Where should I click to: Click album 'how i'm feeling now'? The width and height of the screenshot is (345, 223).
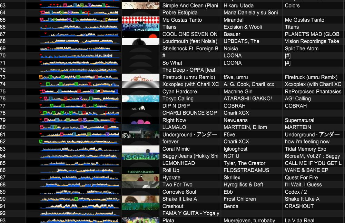pos(307,142)
